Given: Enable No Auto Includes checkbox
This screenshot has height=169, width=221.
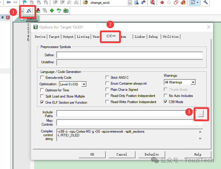Looking at the screenshot, I should [166, 96].
